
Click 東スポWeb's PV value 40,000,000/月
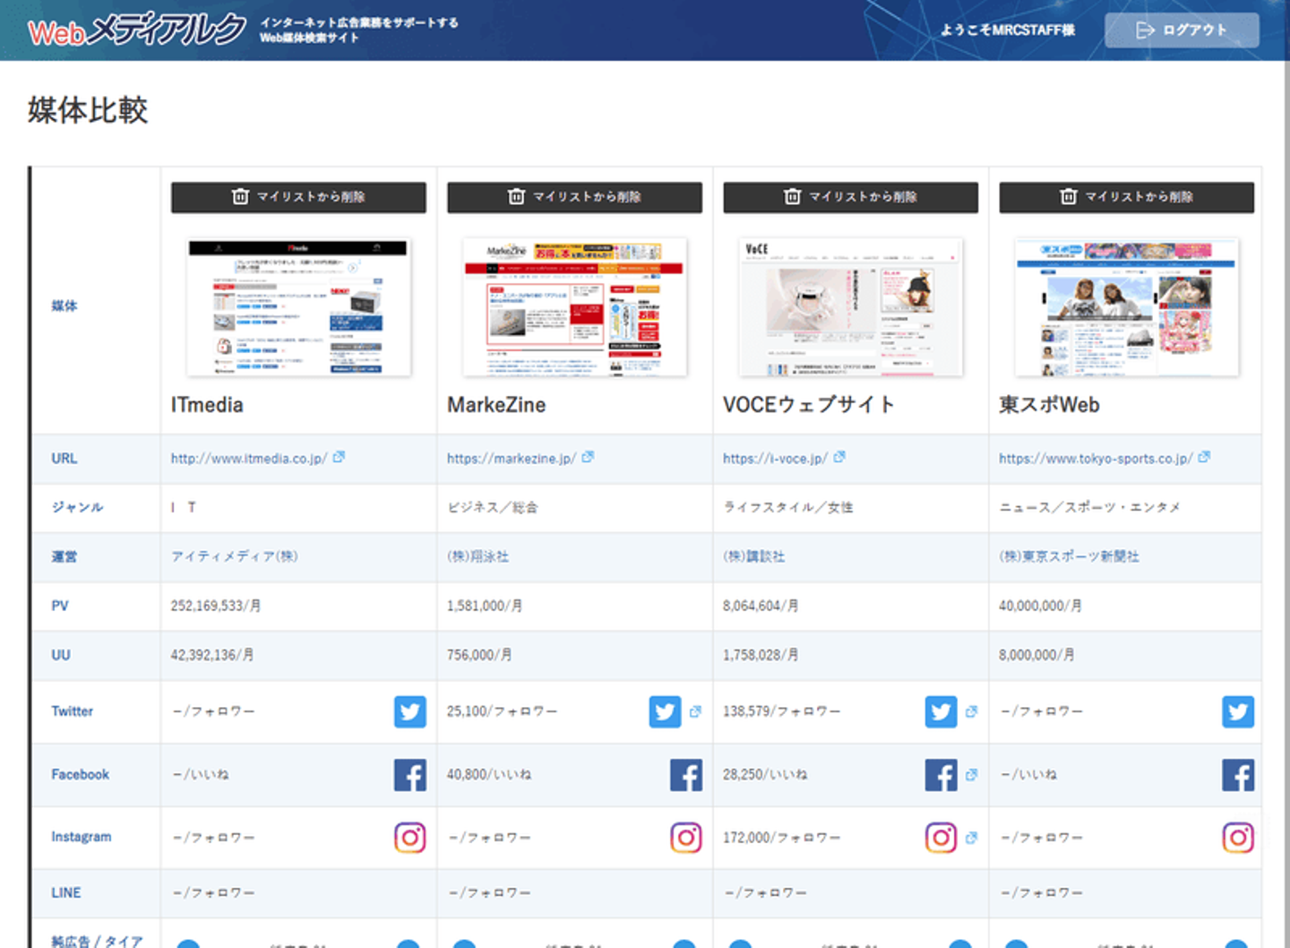tap(1040, 606)
